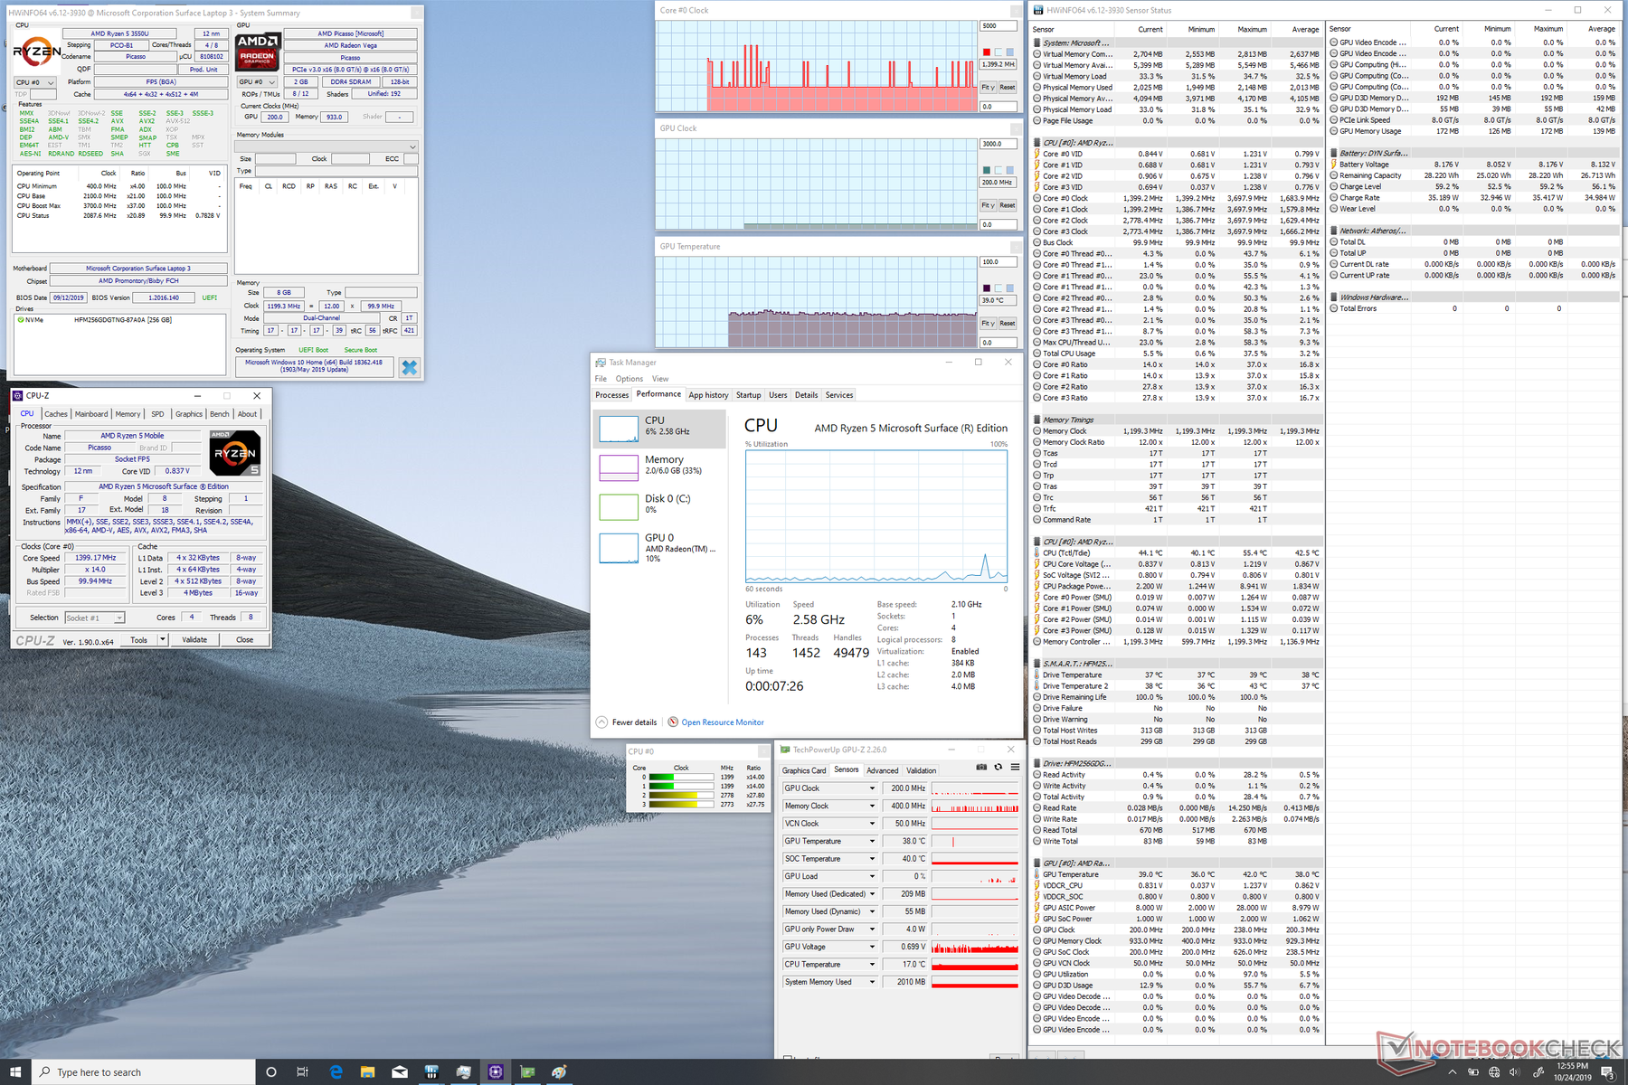Click red color swatch on Core #0 Clock graph
The image size is (1628, 1085).
pos(987,52)
